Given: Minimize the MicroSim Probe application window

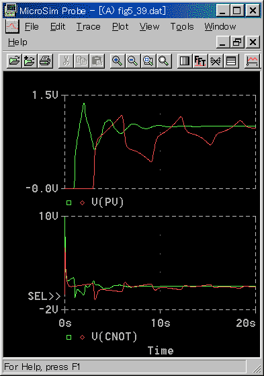Looking at the screenshot, I should point(223,10).
